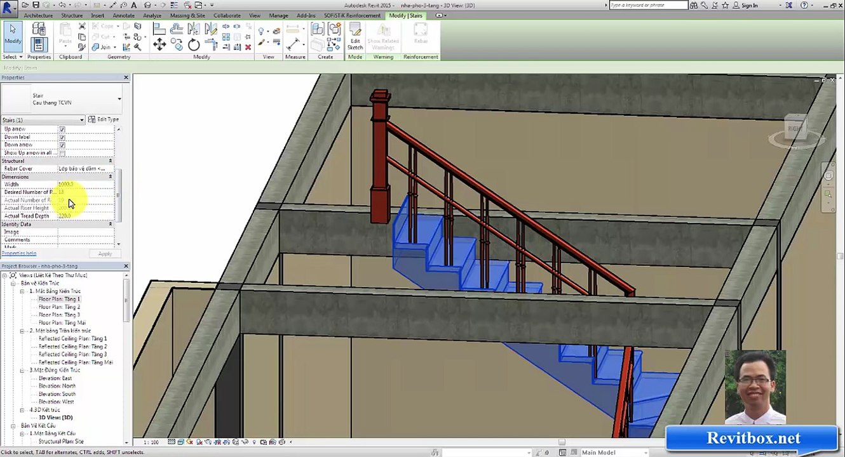Screen dimensions: 845x457
Task: Open the Massing & Site ribbon tab
Action: [x=187, y=15]
